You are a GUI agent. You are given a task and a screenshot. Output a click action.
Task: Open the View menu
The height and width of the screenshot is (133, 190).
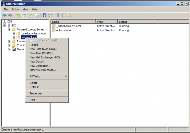[26, 9]
